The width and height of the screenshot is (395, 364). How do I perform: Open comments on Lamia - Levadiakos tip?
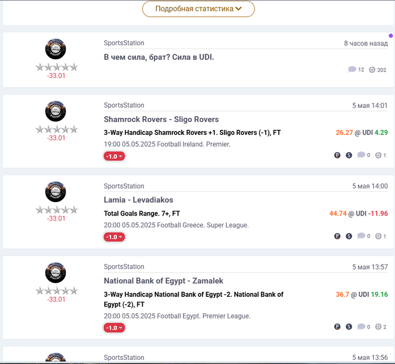click(x=361, y=236)
